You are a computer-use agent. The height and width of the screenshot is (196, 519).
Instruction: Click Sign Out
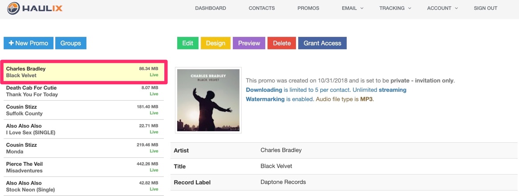[x=486, y=8]
